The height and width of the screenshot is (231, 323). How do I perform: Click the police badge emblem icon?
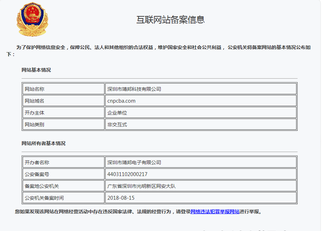32,19
